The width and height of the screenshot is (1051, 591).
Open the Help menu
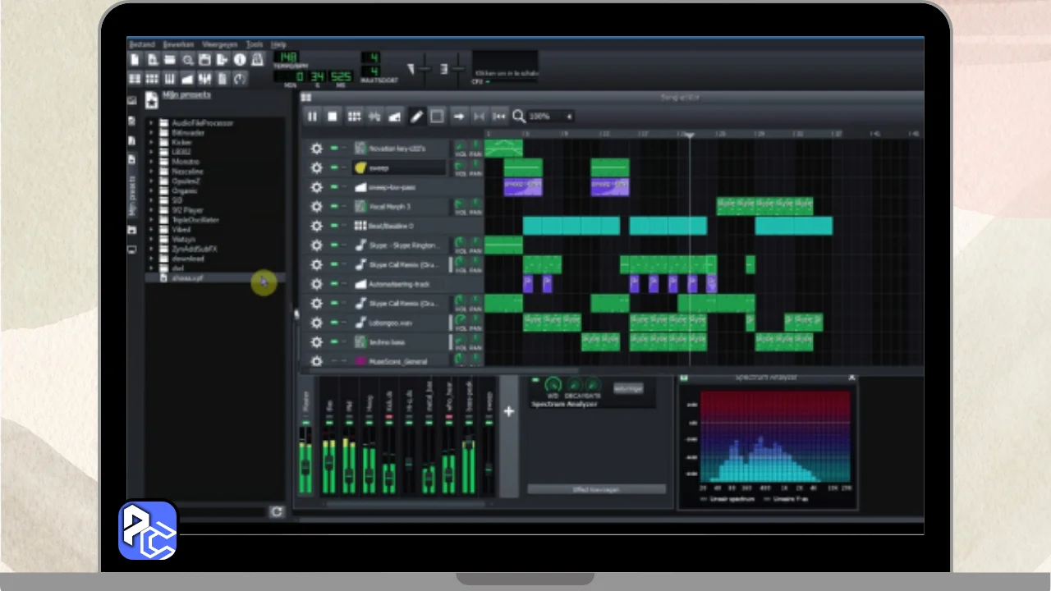pos(279,44)
